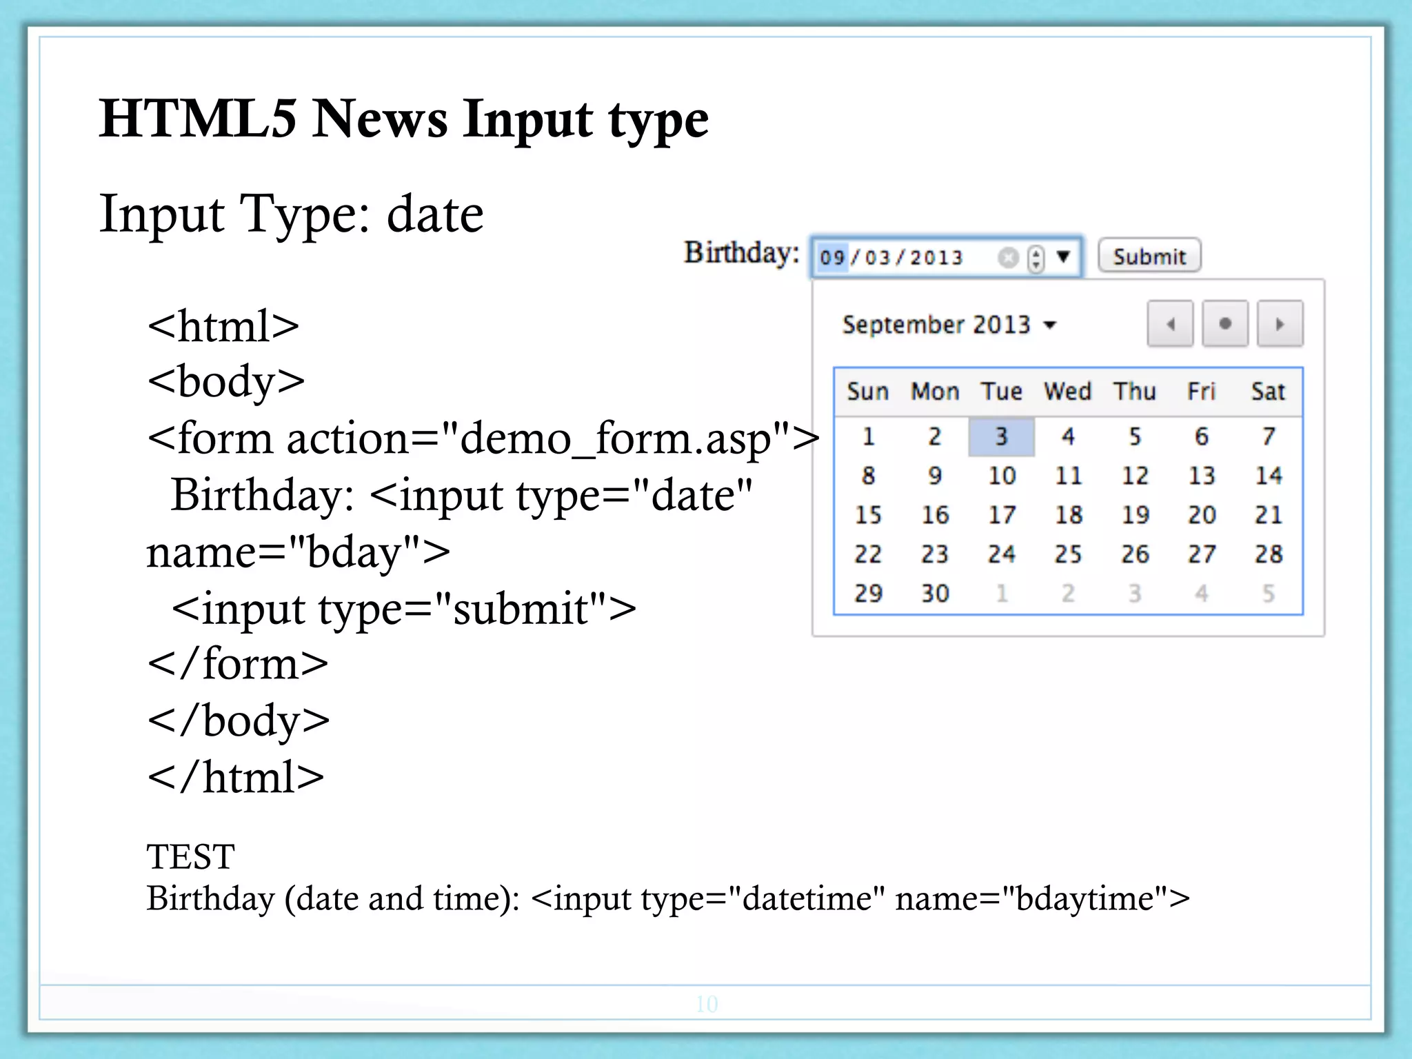1412x1059 pixels.
Task: Pick day 28 in the calendar
Action: [x=1269, y=554]
